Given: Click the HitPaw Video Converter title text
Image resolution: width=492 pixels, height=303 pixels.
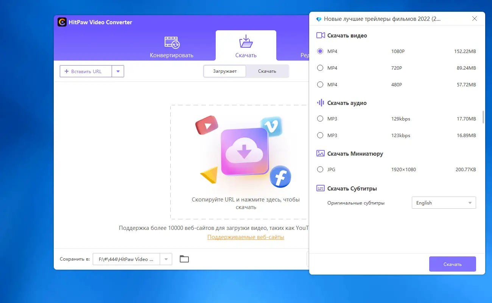Looking at the screenshot, I should point(100,22).
